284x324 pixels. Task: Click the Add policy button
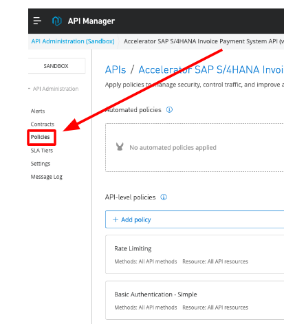point(195,219)
